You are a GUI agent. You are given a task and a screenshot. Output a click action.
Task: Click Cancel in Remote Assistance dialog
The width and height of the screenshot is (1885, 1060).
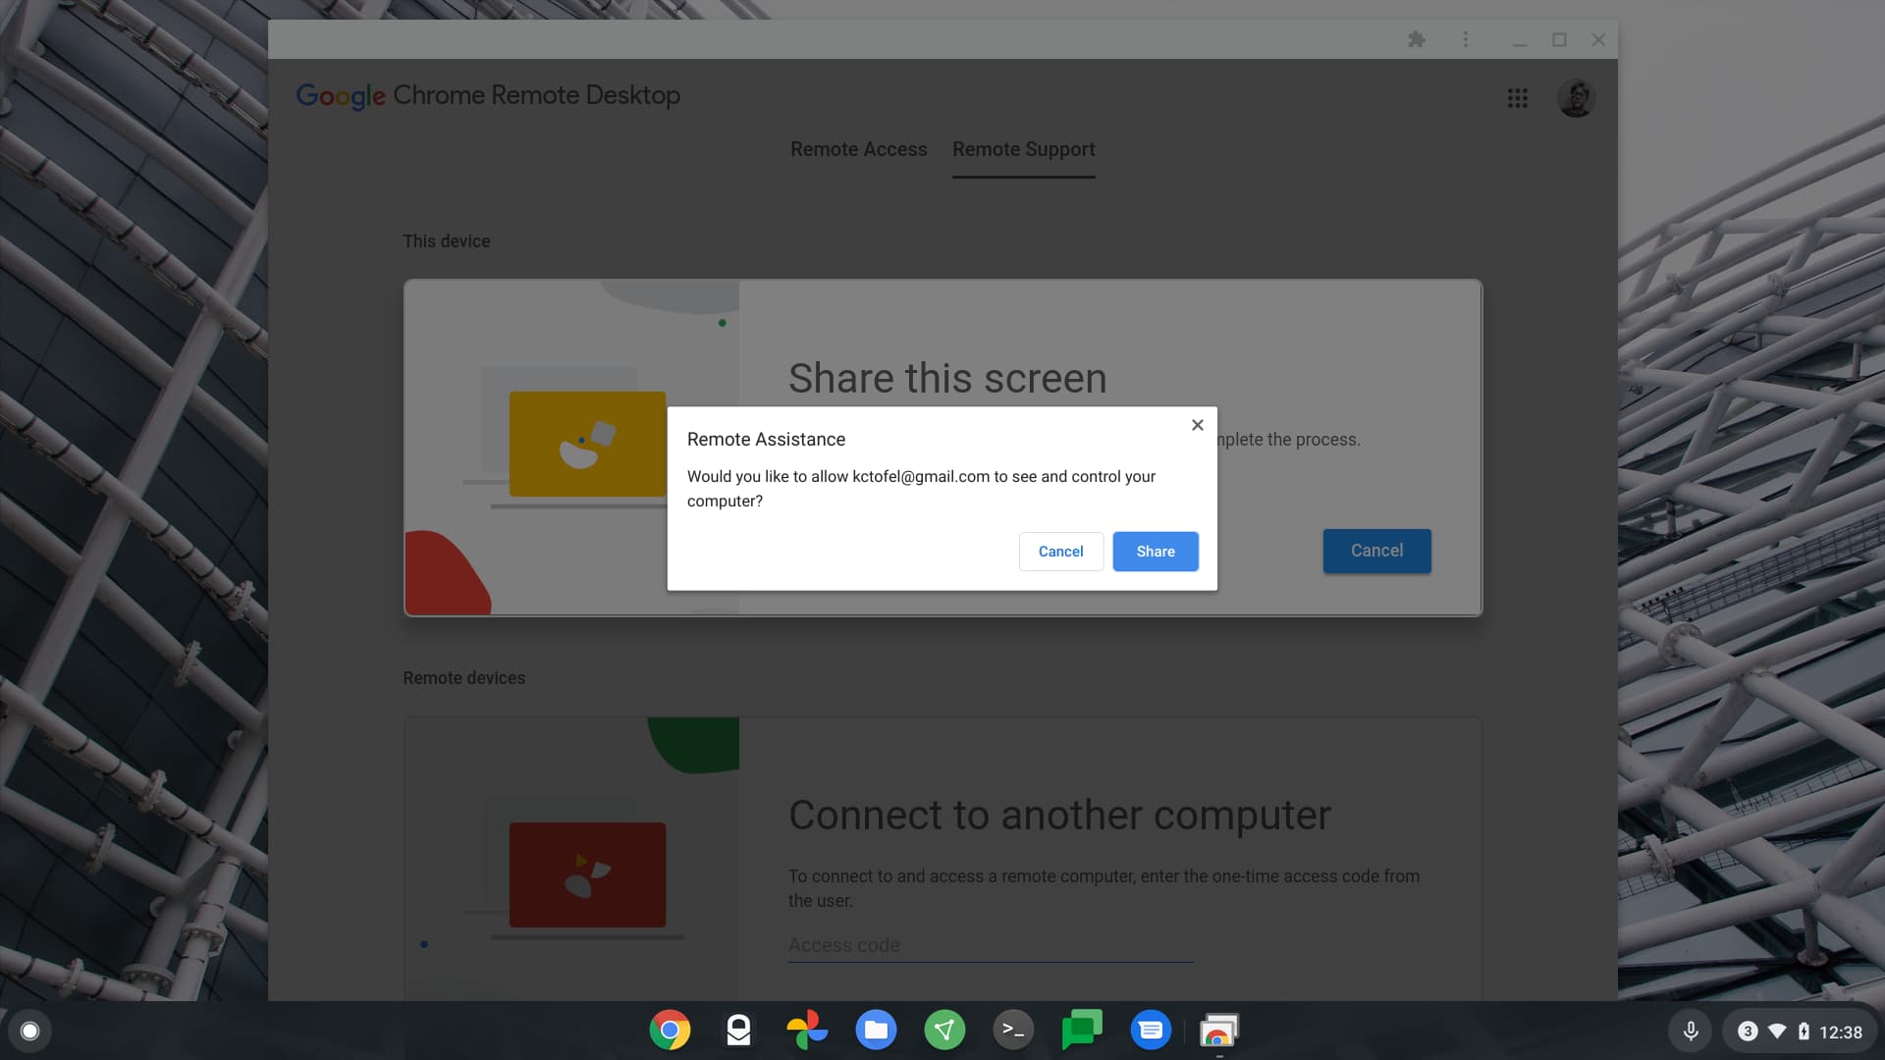coord(1061,552)
